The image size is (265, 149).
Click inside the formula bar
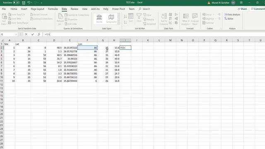154,34
